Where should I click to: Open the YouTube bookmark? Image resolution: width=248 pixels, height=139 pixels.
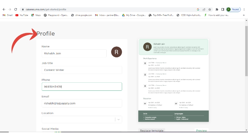[22, 15]
